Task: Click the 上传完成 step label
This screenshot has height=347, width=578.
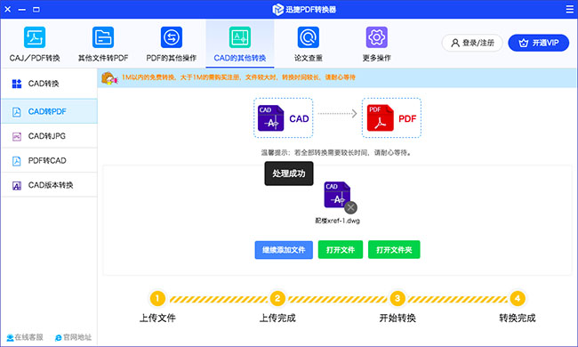Action: tap(277, 318)
